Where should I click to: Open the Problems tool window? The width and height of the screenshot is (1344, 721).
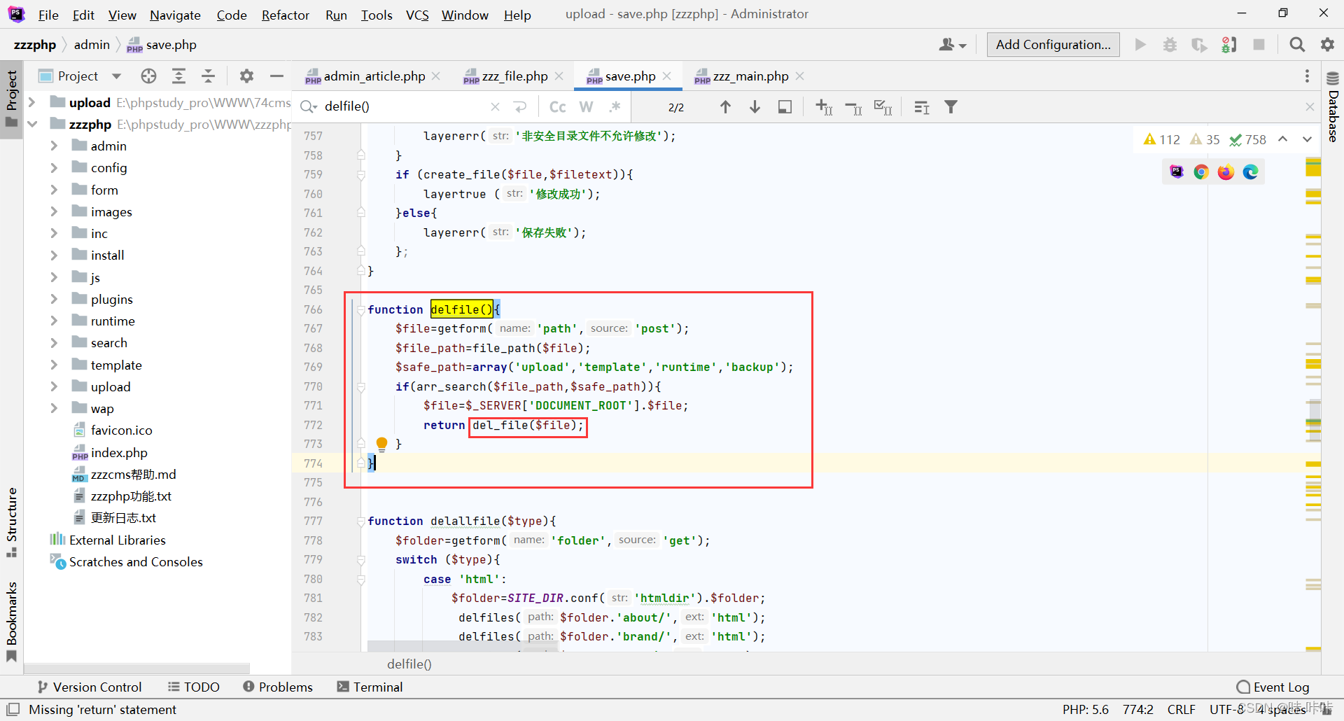click(278, 687)
